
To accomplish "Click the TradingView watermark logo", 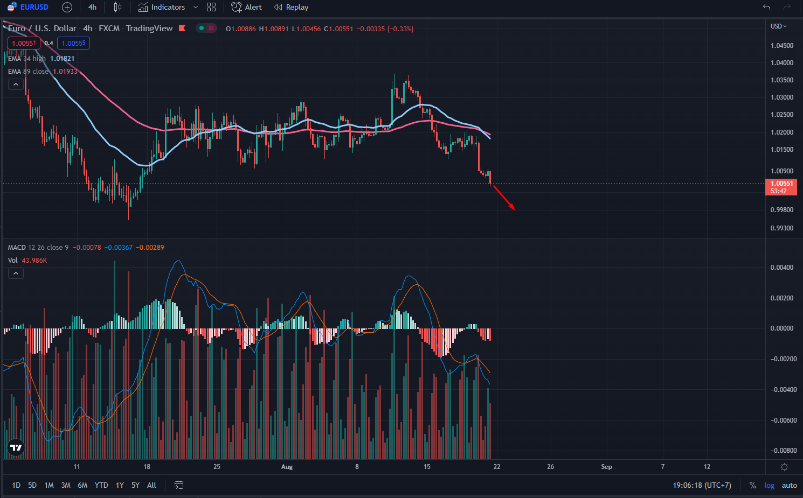I will [16, 447].
